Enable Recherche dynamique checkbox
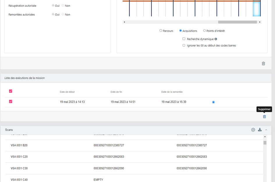 tap(184, 39)
